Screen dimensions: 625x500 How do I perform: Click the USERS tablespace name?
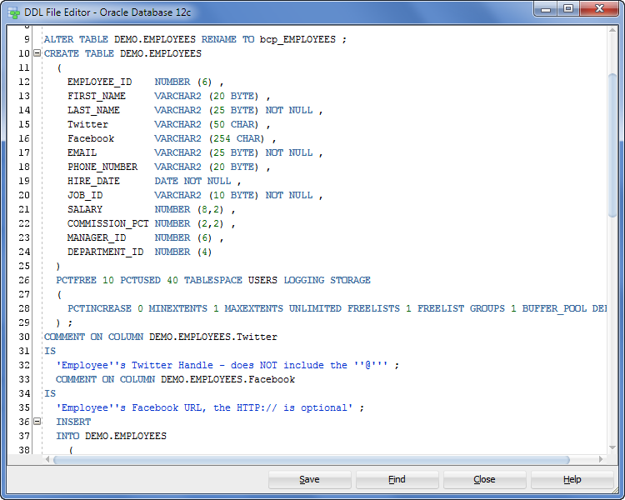262,280
